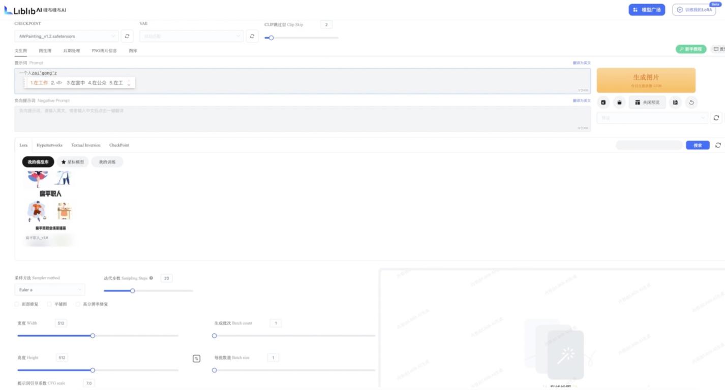Expand the VAE dropdown
The width and height of the screenshot is (725, 390).
191,36
